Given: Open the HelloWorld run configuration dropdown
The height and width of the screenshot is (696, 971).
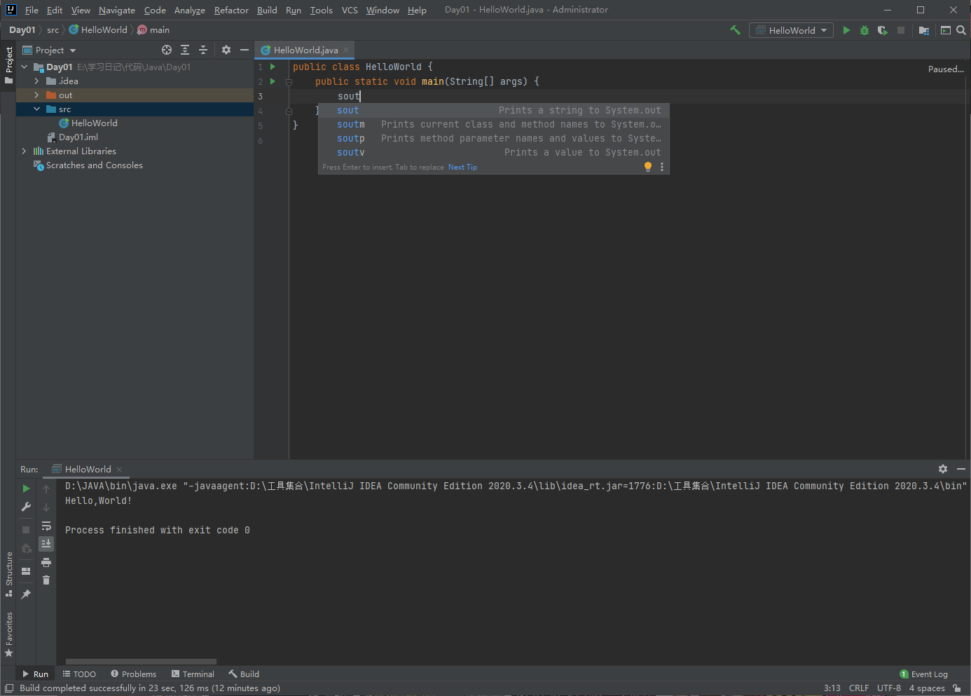Looking at the screenshot, I should [792, 30].
